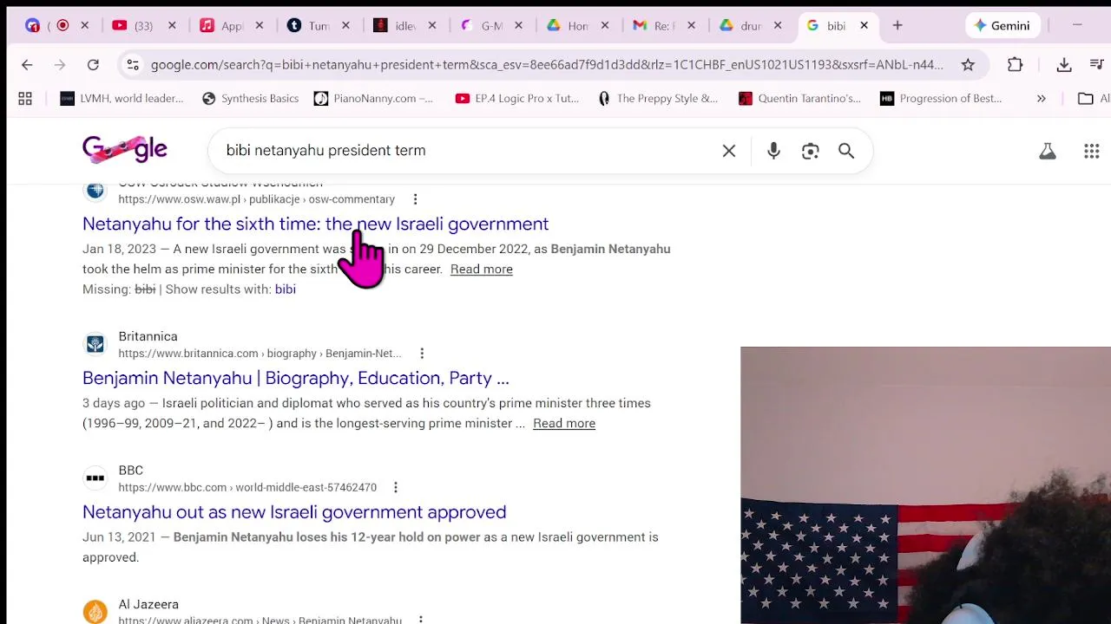
Task: Open Progression of Best bookmark
Action: point(941,99)
